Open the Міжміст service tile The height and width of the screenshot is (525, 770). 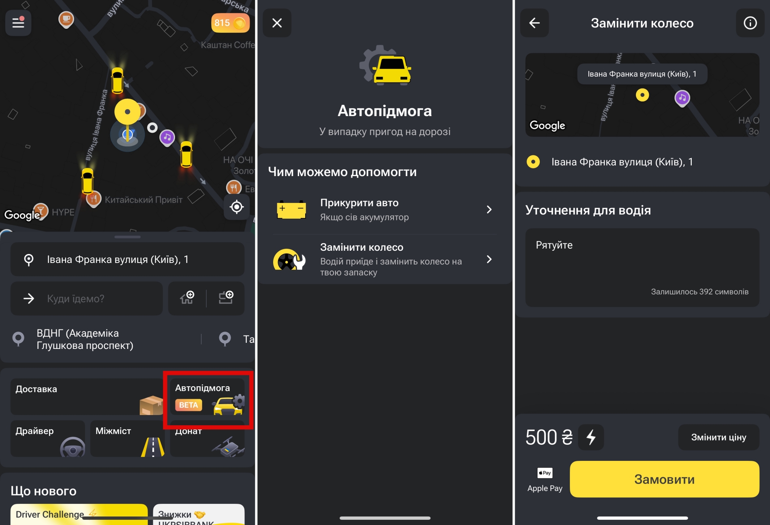(128, 439)
